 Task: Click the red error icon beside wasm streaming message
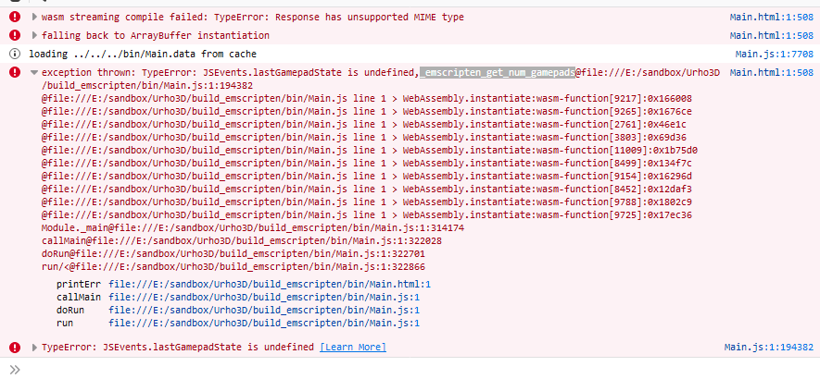click(15, 17)
